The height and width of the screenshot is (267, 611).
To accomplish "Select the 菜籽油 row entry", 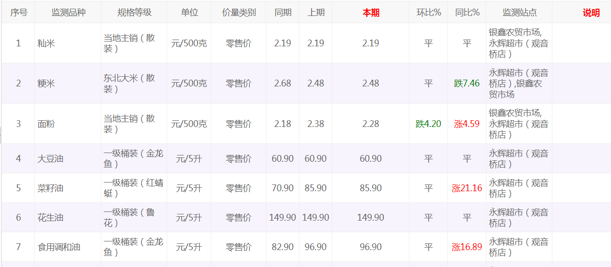I will 51,188.
